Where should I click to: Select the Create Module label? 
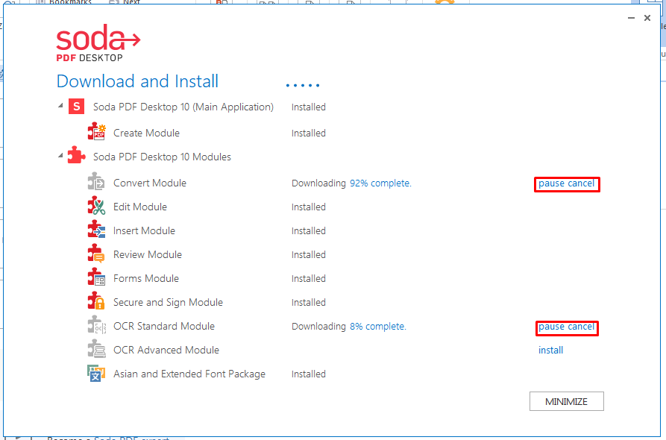(146, 133)
